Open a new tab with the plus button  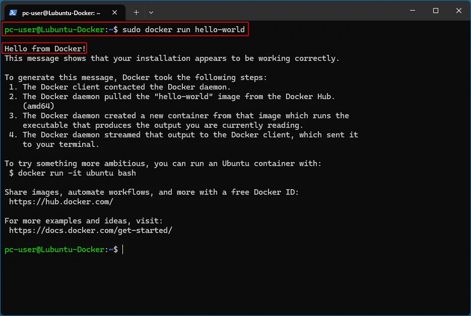pyautogui.click(x=136, y=12)
